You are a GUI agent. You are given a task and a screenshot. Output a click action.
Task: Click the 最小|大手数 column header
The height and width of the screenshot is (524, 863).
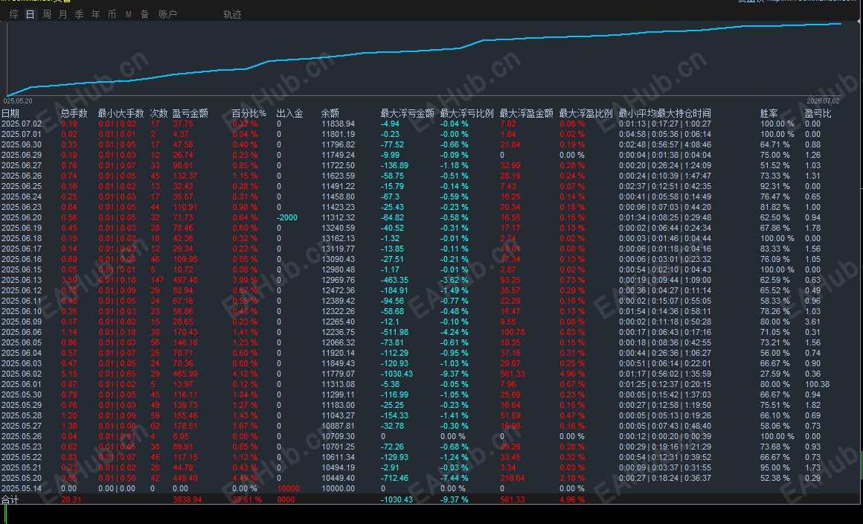point(121,113)
